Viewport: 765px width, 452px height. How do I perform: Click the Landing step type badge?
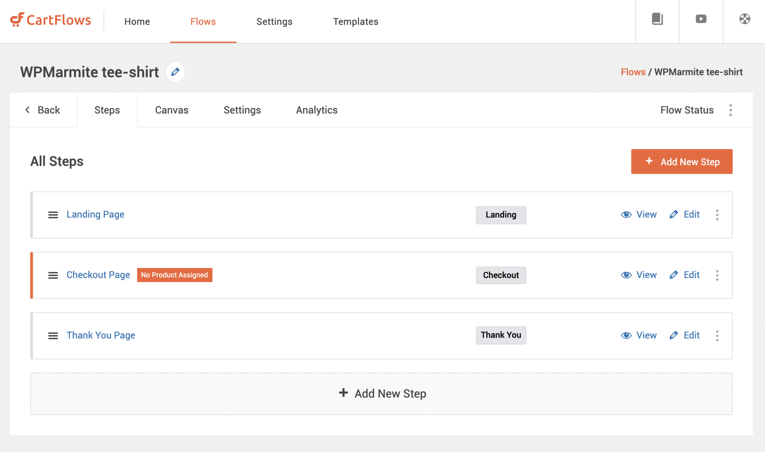pyautogui.click(x=501, y=215)
